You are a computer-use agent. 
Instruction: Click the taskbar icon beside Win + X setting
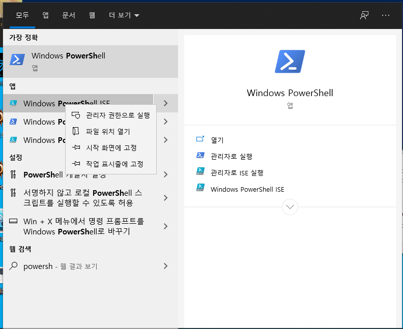click(x=13, y=221)
